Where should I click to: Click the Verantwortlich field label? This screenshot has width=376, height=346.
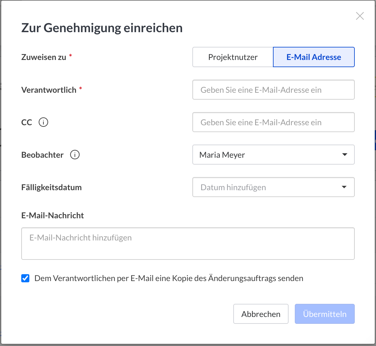pos(49,90)
